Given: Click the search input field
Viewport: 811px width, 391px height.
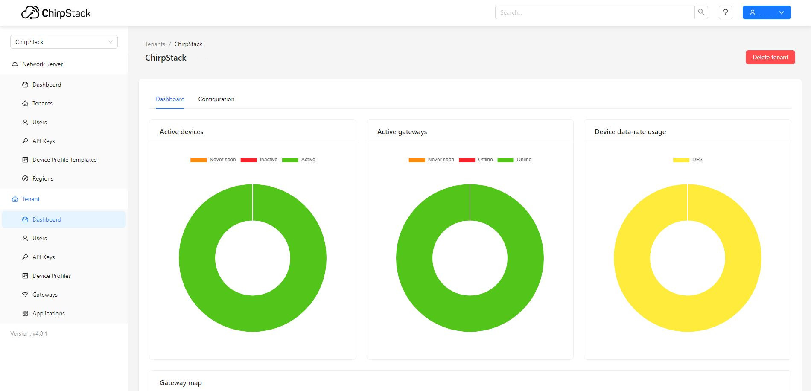Looking at the screenshot, I should (x=595, y=12).
